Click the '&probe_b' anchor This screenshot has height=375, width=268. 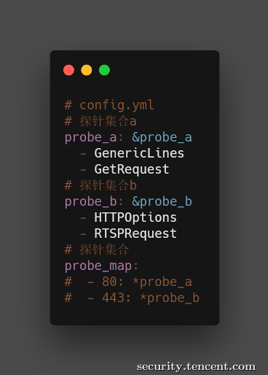pyautogui.click(x=162, y=202)
